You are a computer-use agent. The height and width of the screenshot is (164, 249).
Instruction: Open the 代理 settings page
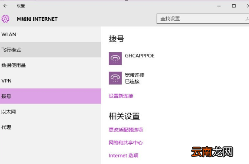pos(51,127)
